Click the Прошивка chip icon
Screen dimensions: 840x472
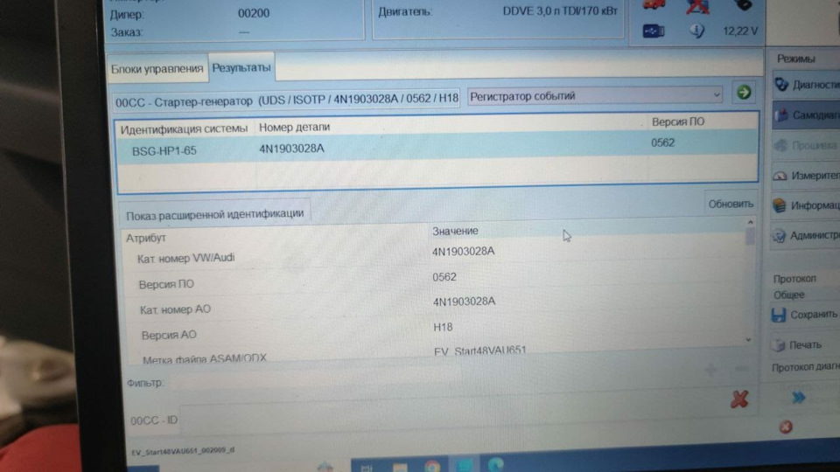coord(781,145)
